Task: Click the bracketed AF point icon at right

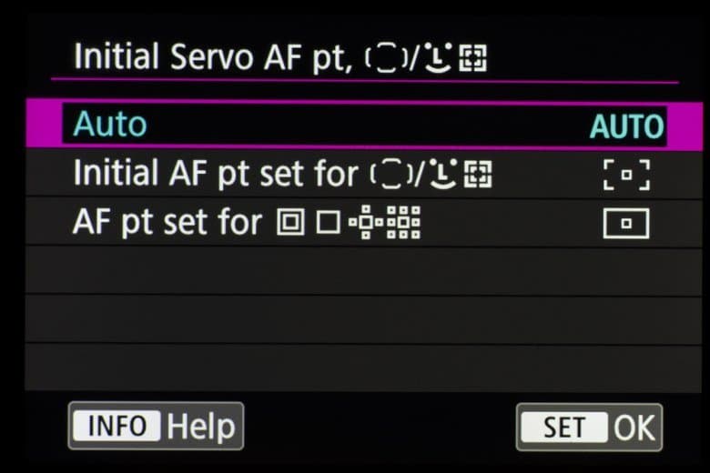Action: [x=626, y=174]
